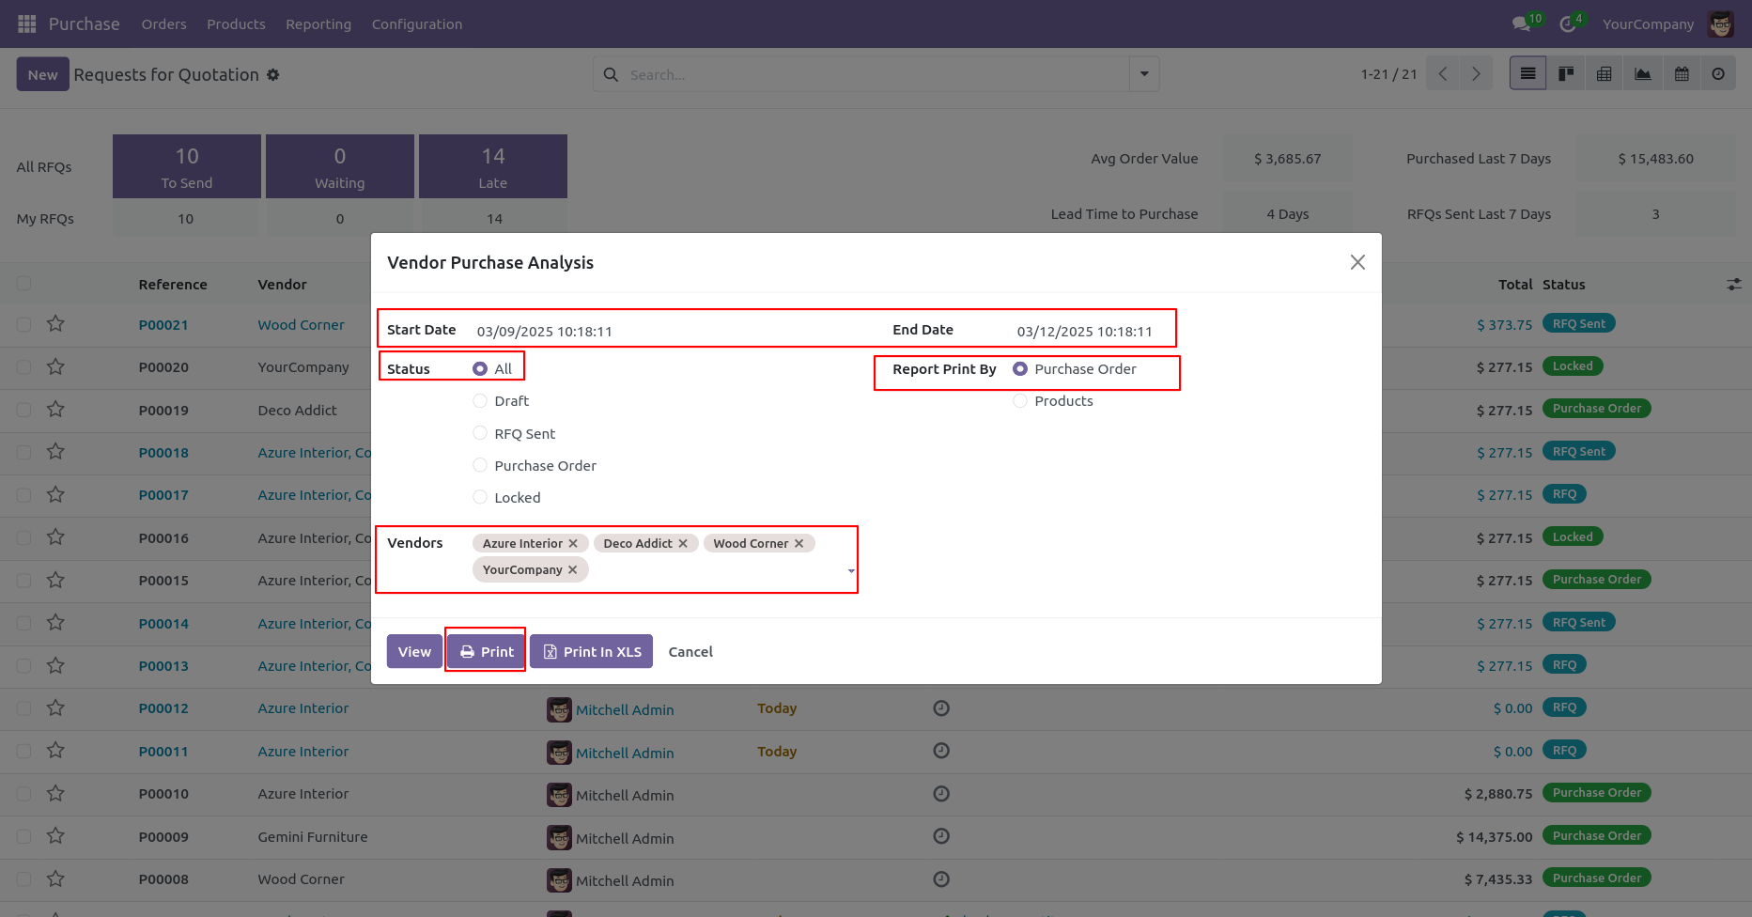Click the Print In XLS button
Viewport: 1752px width, 917px height.
(591, 651)
